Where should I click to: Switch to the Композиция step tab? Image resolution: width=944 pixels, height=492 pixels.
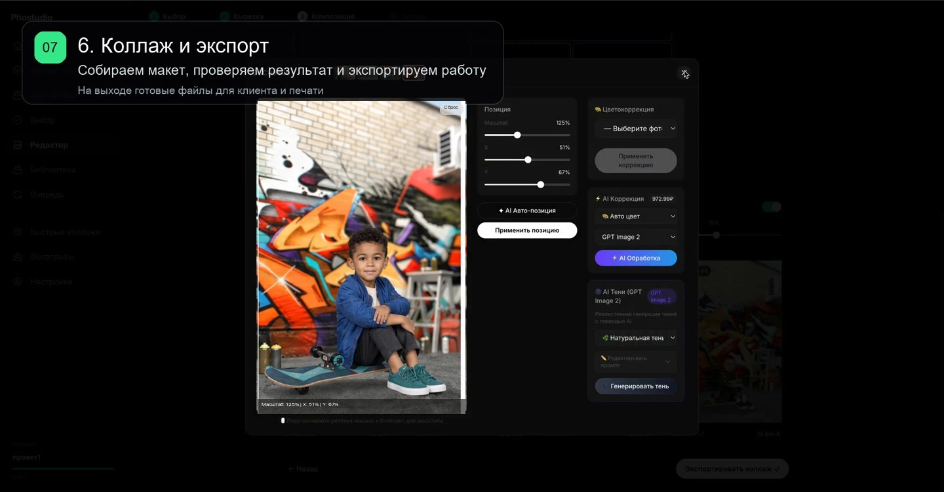(x=326, y=16)
